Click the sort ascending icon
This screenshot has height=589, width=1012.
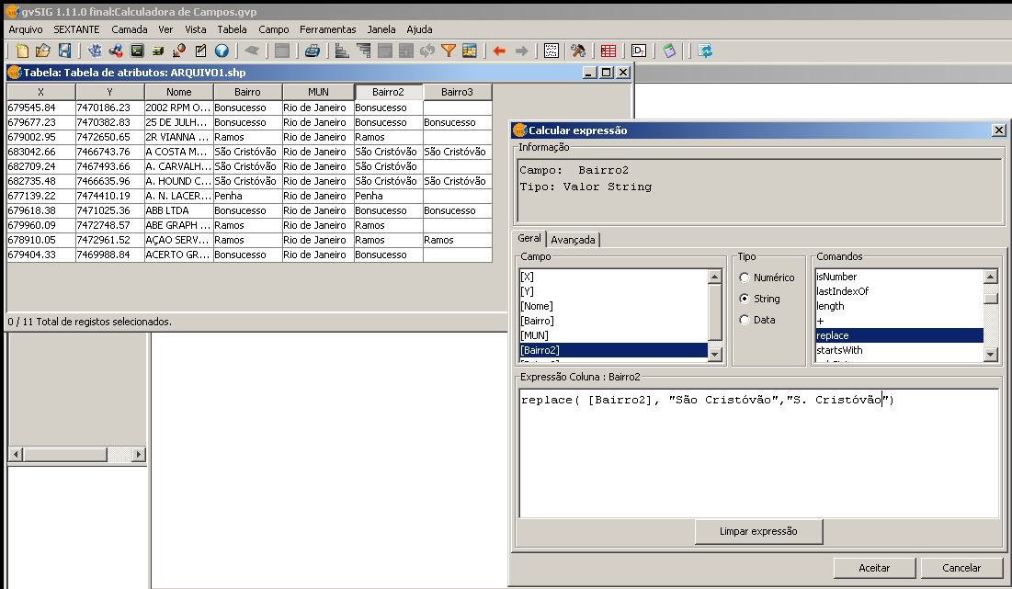[x=342, y=51]
